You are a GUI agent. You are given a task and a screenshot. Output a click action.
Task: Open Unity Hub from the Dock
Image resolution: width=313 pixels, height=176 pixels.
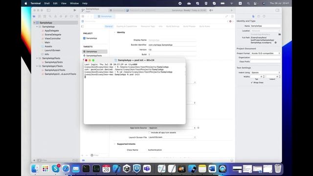click(x=127, y=169)
